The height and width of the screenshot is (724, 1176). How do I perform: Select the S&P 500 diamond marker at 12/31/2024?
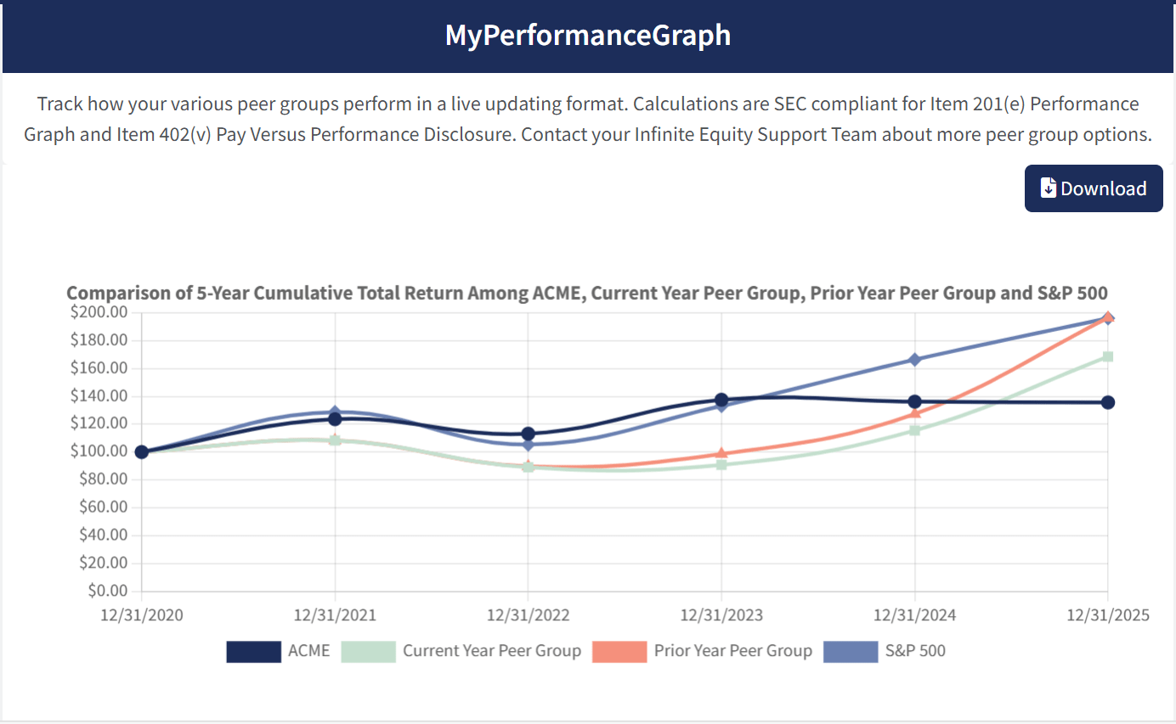pyautogui.click(x=913, y=359)
